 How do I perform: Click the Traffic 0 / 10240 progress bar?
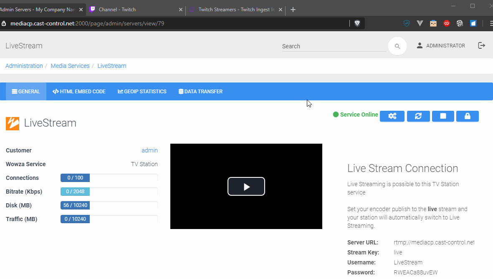click(109, 219)
